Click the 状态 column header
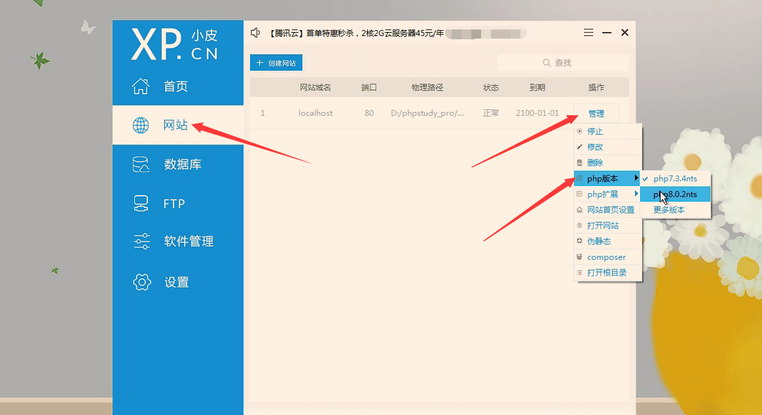762x415 pixels. [x=491, y=88]
